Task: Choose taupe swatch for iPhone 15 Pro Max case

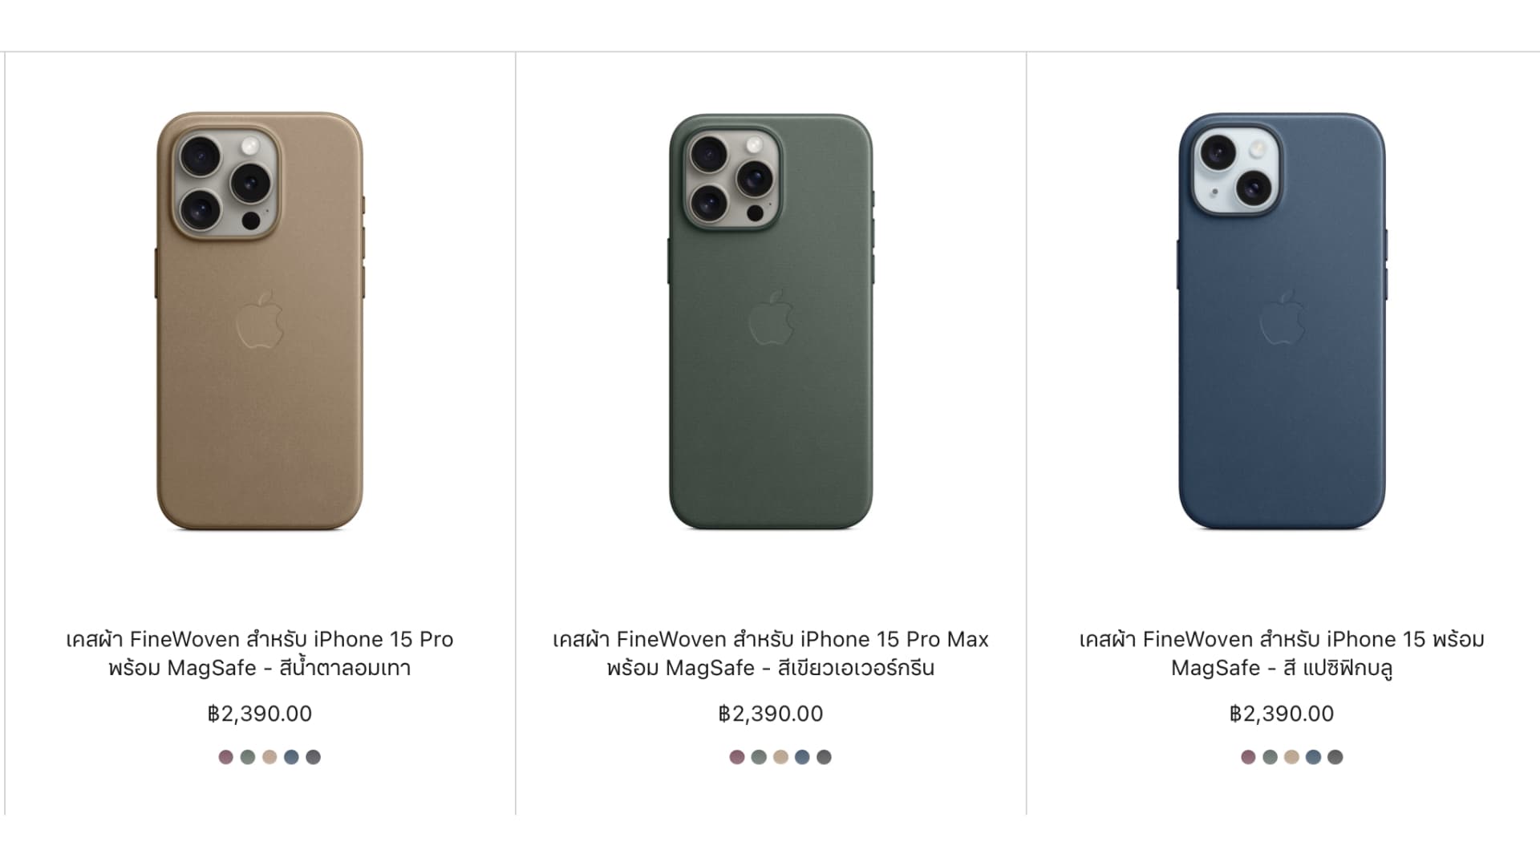Action: 780,757
